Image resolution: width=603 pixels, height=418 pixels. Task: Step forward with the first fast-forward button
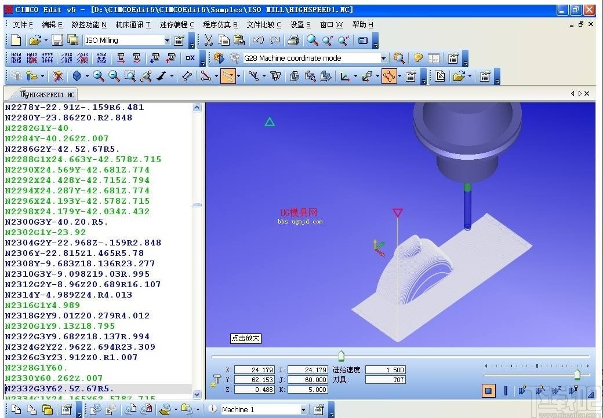[522, 391]
